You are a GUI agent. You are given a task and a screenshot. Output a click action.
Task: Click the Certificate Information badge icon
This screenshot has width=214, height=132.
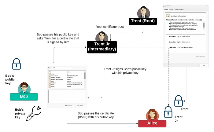click(167, 16)
